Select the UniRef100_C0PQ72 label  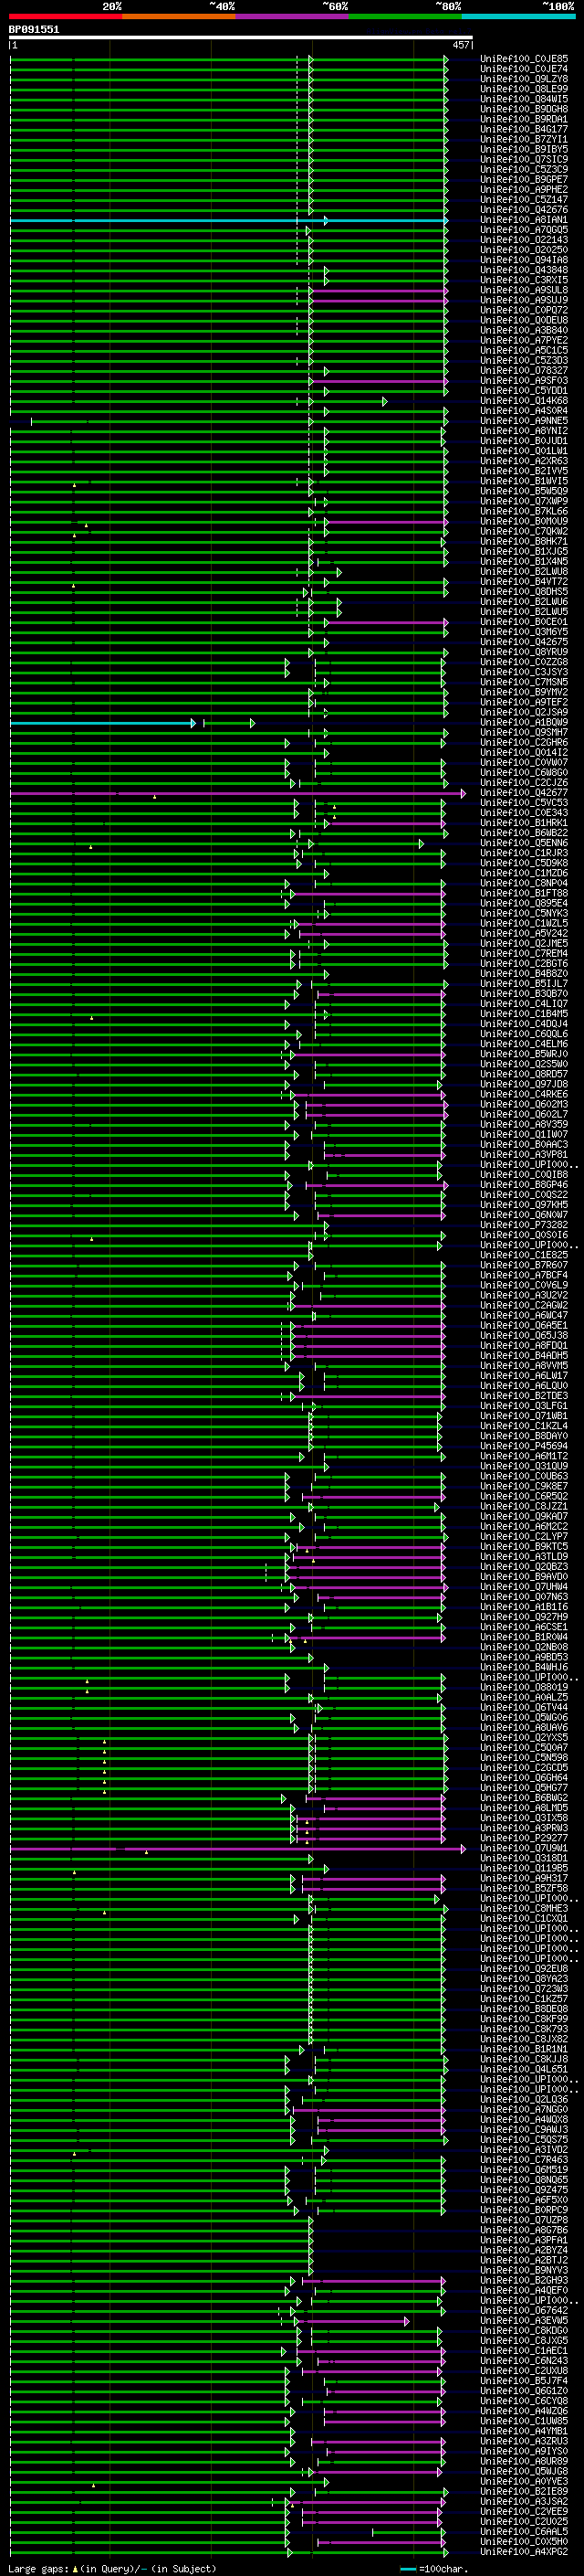click(x=524, y=310)
